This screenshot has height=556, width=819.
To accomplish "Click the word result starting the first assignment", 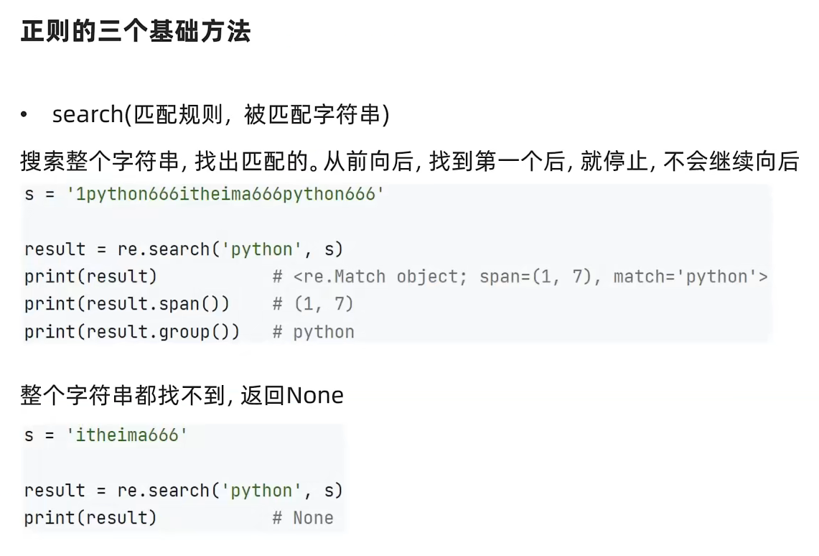I will coord(55,249).
